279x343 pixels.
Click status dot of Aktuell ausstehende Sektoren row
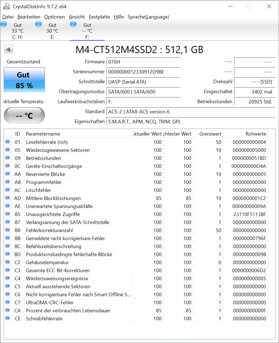[7, 286]
